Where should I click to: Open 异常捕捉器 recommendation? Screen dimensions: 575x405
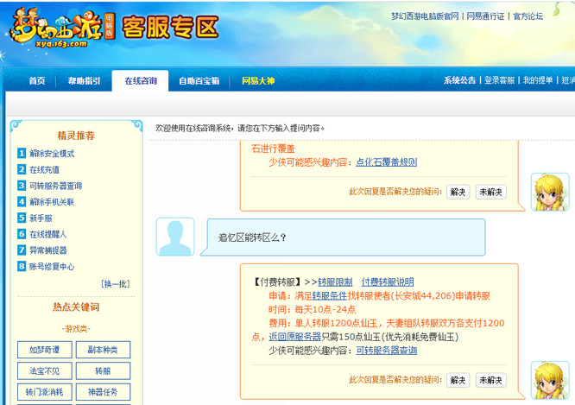48,250
